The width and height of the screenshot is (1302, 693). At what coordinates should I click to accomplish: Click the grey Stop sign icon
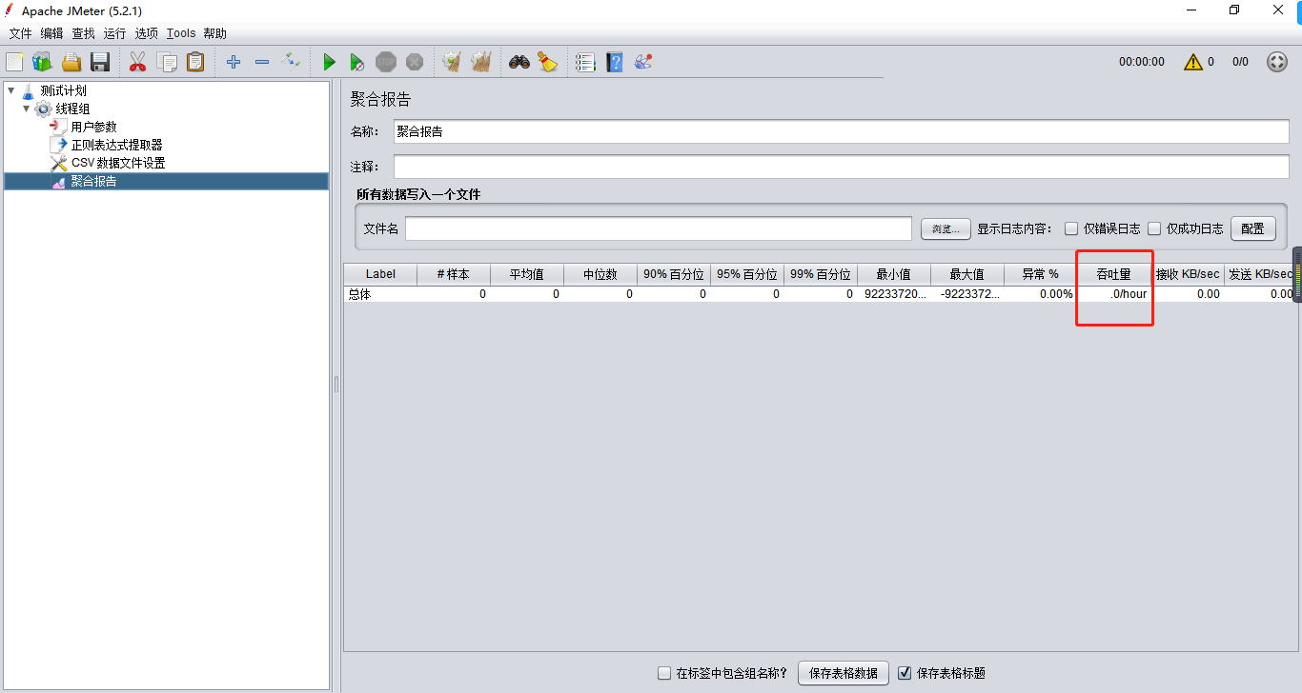pos(385,62)
